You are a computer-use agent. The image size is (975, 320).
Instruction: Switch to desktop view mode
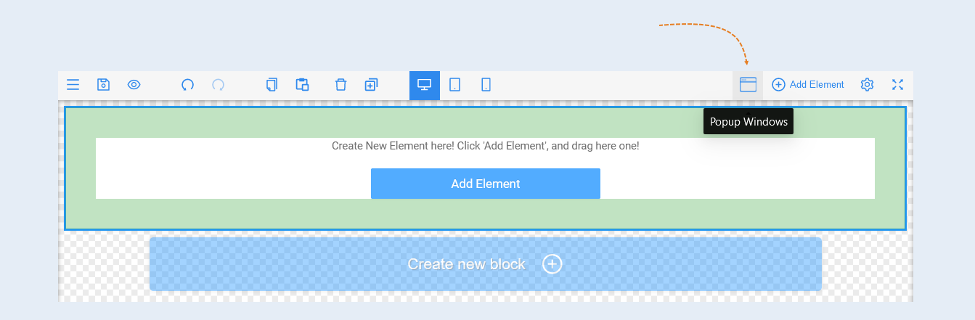[x=425, y=85]
